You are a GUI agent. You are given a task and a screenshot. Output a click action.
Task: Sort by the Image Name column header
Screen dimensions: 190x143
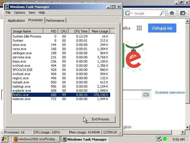point(27,31)
